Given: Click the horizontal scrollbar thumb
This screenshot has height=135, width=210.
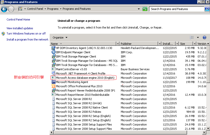Looking at the screenshot, I should pyautogui.click(x=120, y=132).
